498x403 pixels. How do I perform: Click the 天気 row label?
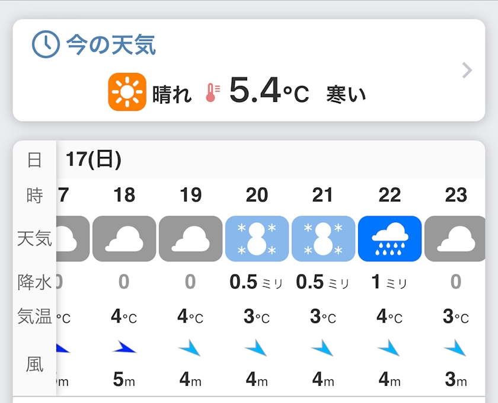click(x=34, y=239)
